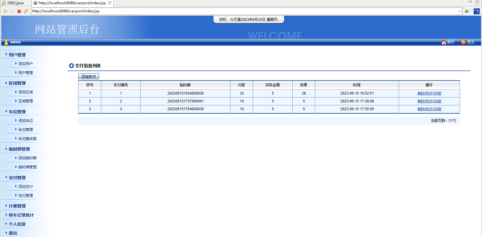Click the 支付信息列表 circle bullet icon
Viewport: 482px width, 237px height.
click(71, 66)
